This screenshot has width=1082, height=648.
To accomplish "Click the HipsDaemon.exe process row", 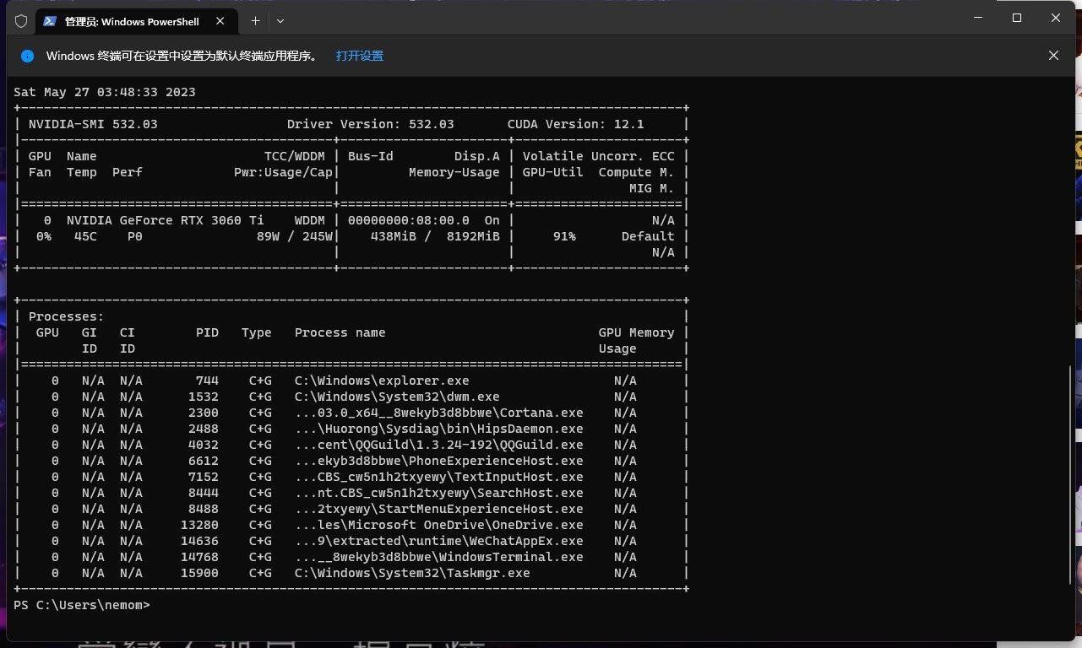I will pyautogui.click(x=351, y=429).
